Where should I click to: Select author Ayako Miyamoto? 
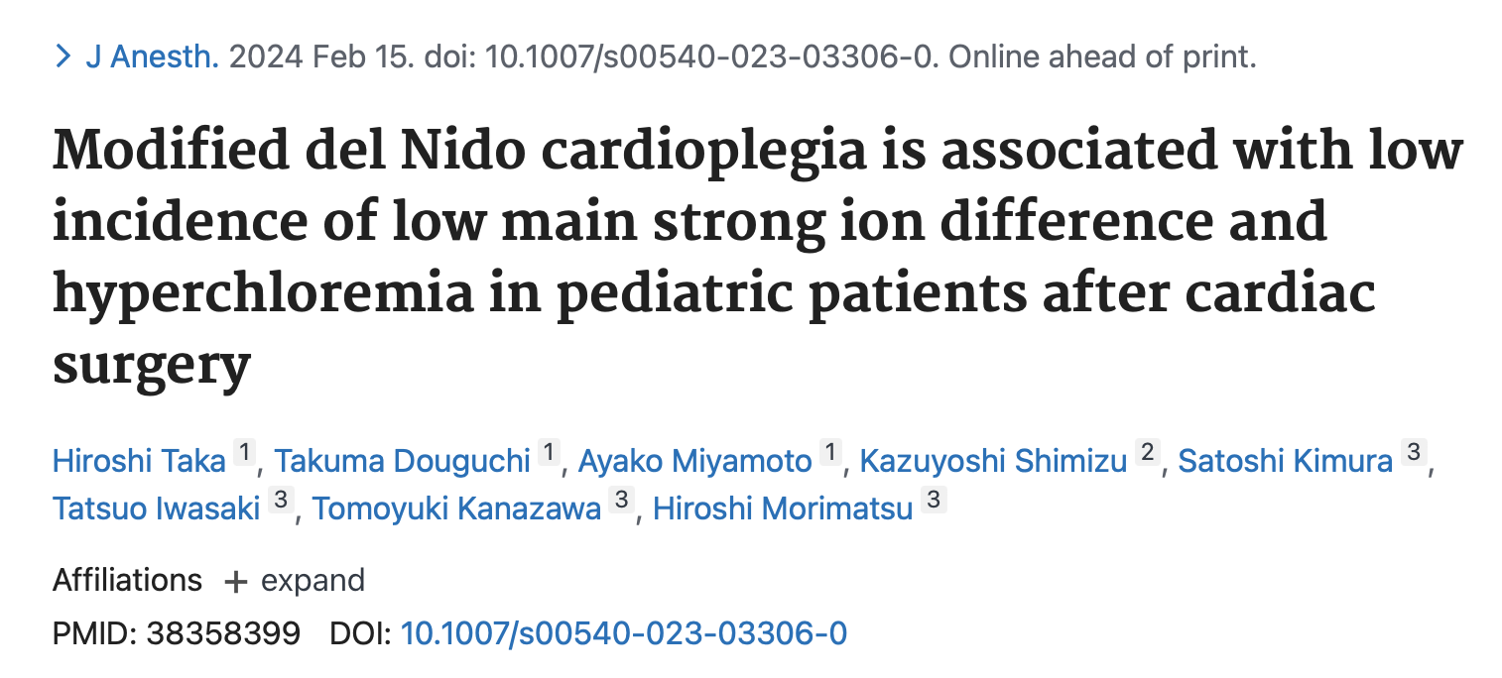coord(695,460)
